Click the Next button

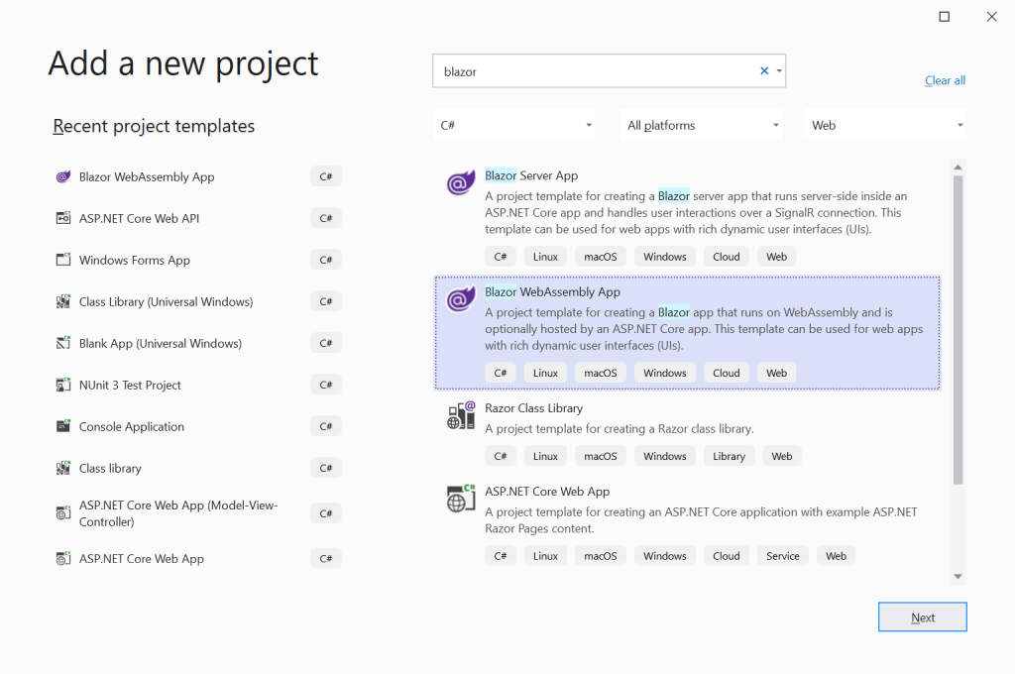coord(922,617)
